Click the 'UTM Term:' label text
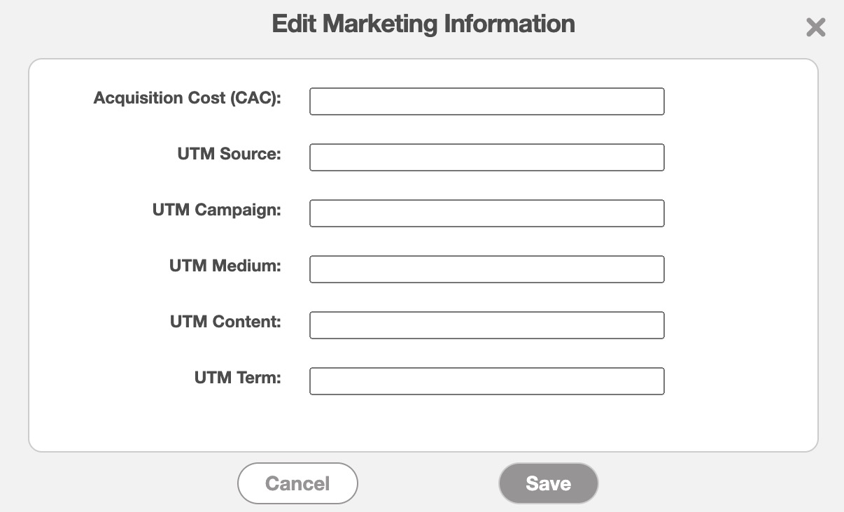The height and width of the screenshot is (512, 844). pos(237,378)
